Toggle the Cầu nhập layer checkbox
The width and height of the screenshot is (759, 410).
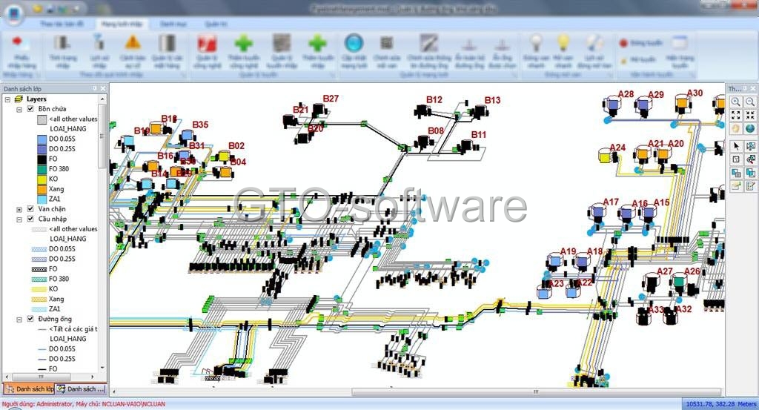point(30,219)
